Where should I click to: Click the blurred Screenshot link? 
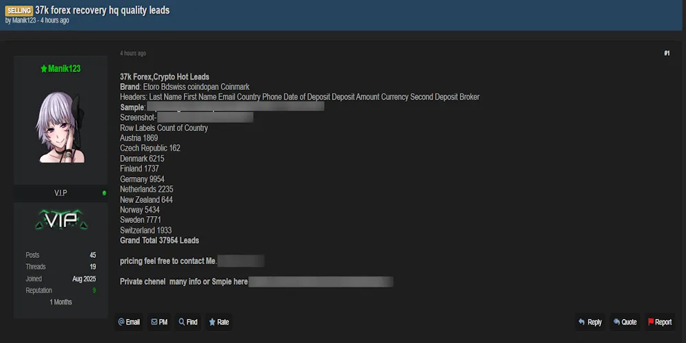(205, 117)
